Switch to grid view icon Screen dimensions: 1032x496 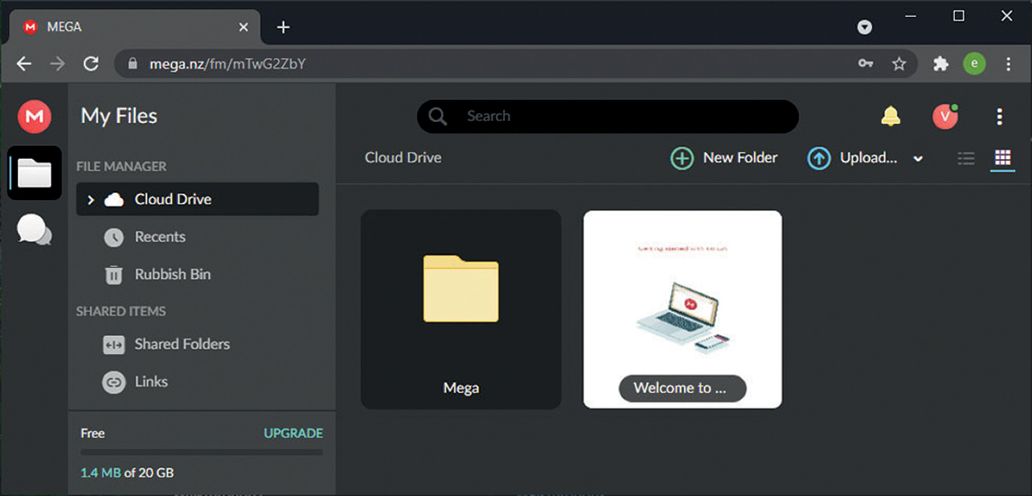click(x=1003, y=158)
